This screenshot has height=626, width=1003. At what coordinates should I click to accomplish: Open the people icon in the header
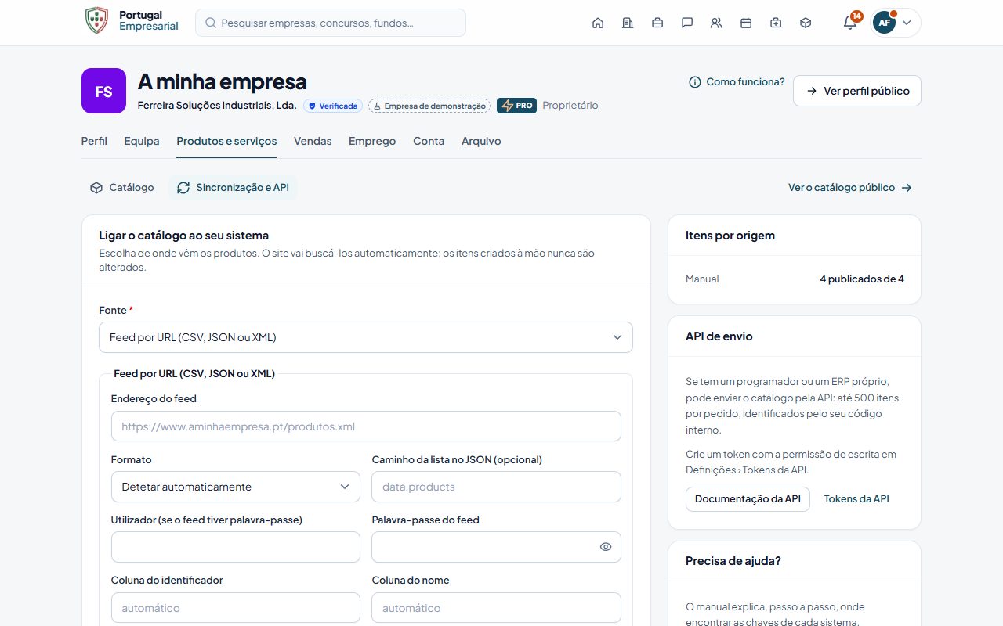(x=716, y=23)
